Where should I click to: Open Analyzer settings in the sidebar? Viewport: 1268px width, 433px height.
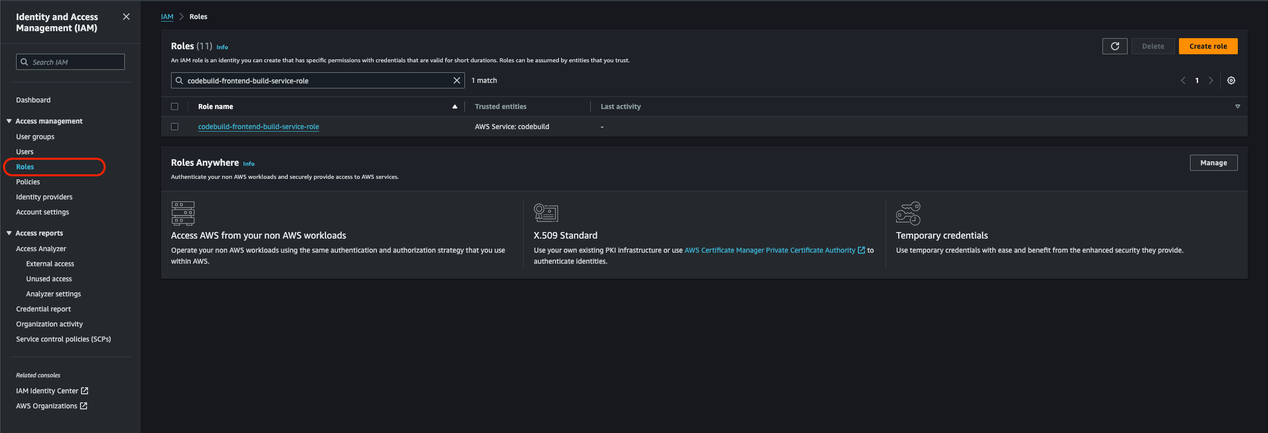(x=53, y=294)
